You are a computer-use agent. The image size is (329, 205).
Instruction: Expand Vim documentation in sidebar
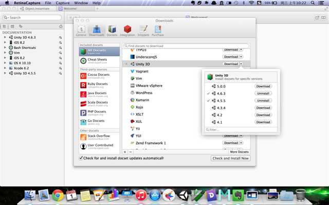[5, 53]
